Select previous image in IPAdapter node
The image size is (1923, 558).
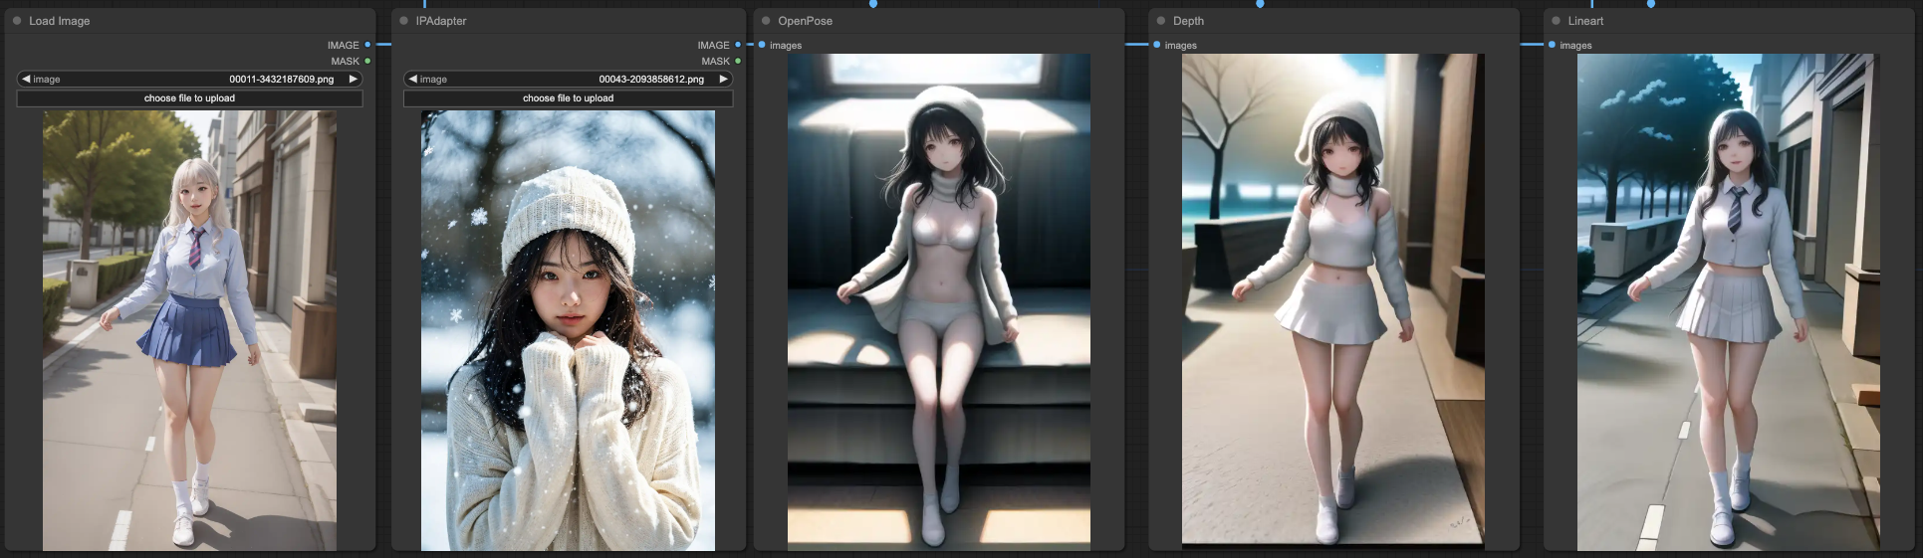tap(412, 79)
